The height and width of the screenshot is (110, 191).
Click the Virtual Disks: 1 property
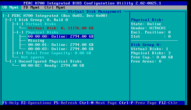point(149,49)
